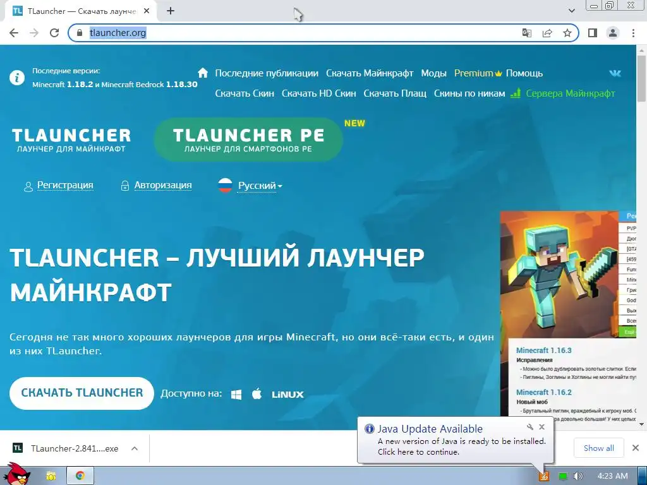Bookmark this page with the star icon
Image resolution: width=647 pixels, height=485 pixels.
coord(567,33)
